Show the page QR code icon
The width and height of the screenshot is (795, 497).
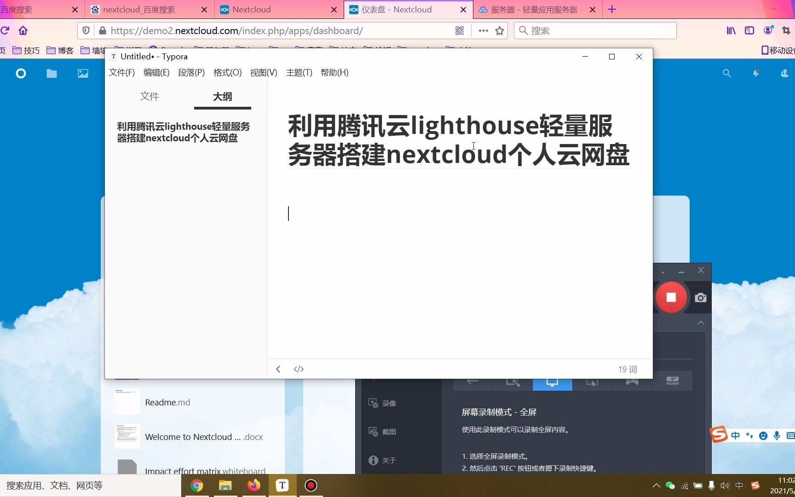tap(459, 31)
